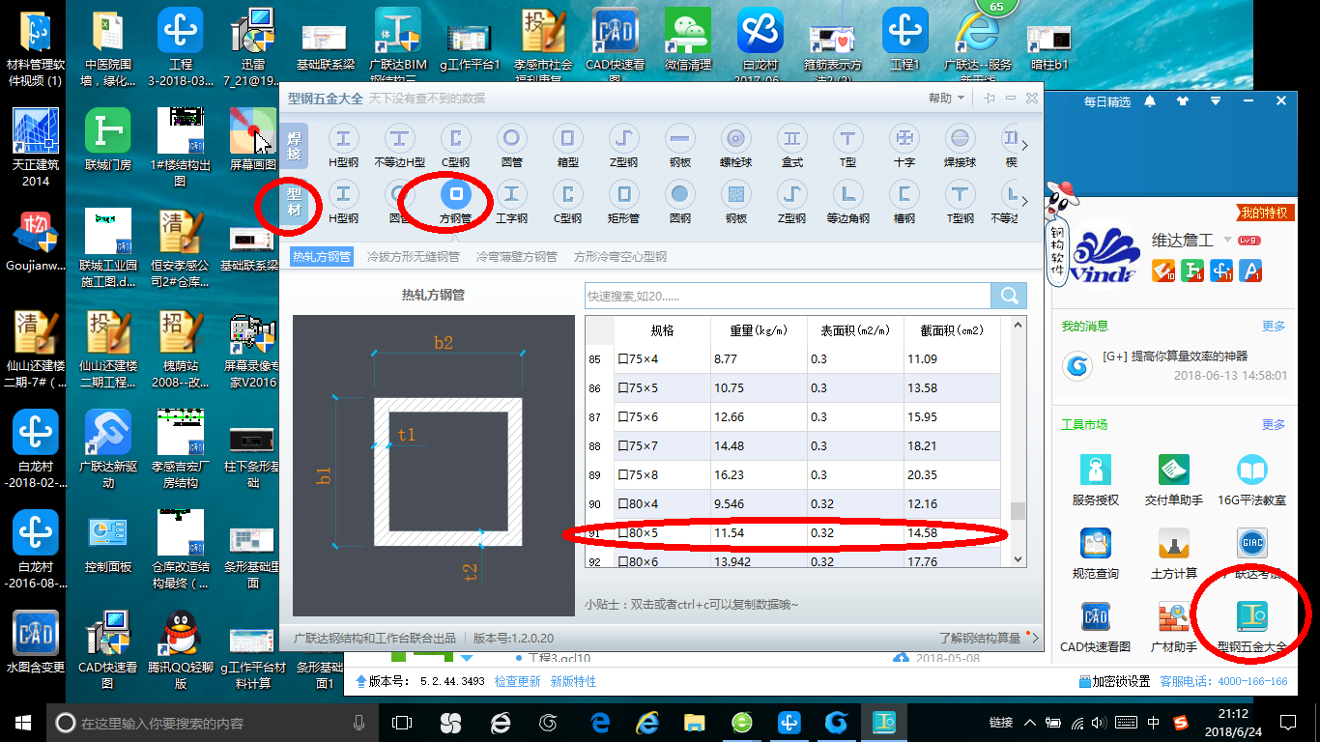Select the □75×4 table row
The width and height of the screenshot is (1320, 742).
pos(792,359)
